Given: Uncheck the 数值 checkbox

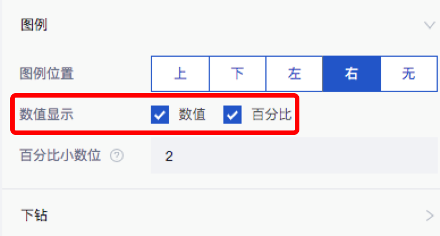Looking at the screenshot, I should point(160,115).
